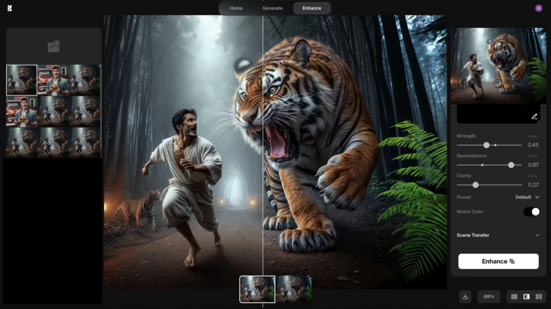Viewport: 551px width, 309px height.
Task: Click the Clarity slider handle
Action: coord(476,185)
